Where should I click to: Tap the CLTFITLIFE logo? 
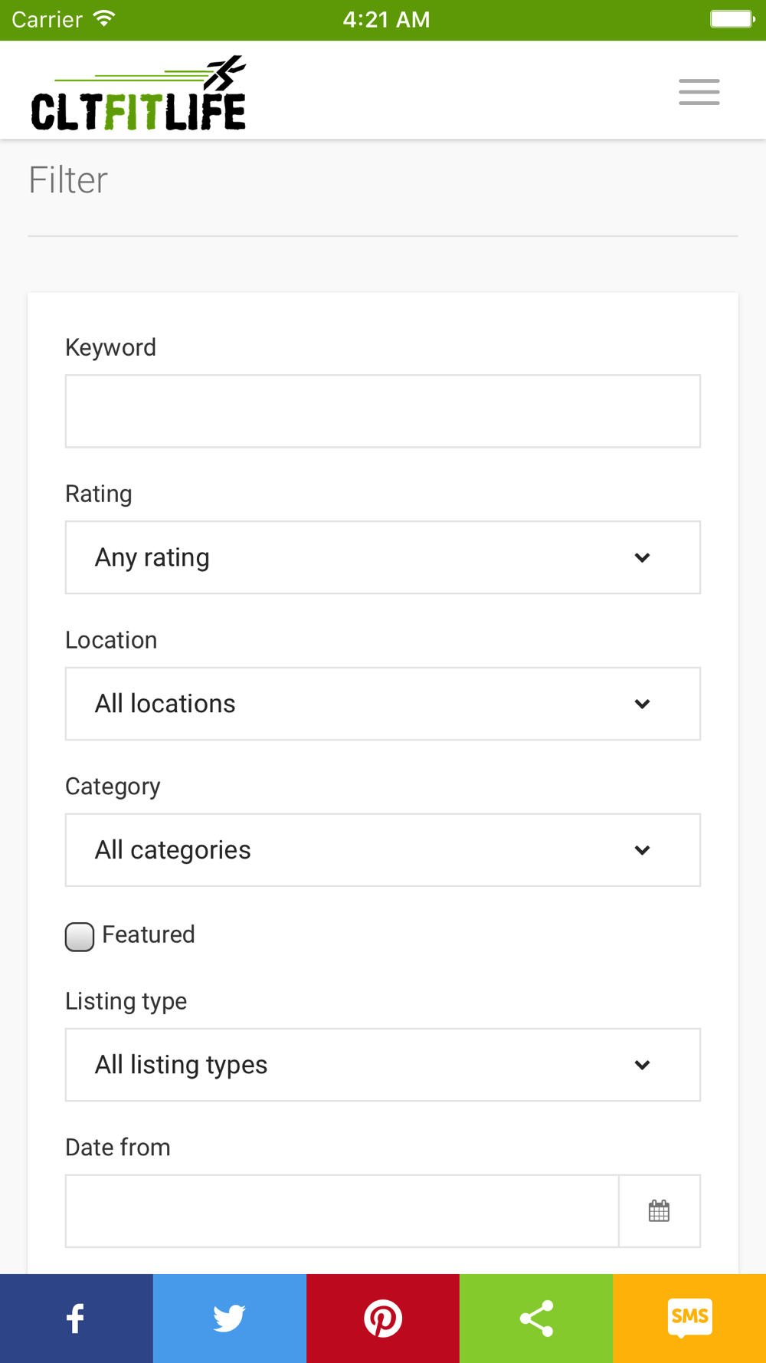point(139,94)
